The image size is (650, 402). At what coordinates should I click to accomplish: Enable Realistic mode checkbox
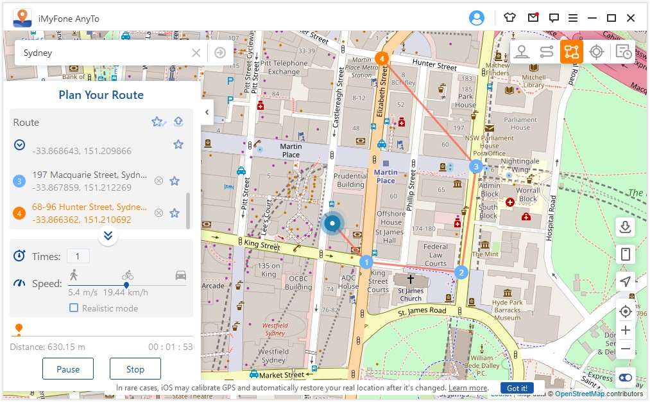(74, 308)
